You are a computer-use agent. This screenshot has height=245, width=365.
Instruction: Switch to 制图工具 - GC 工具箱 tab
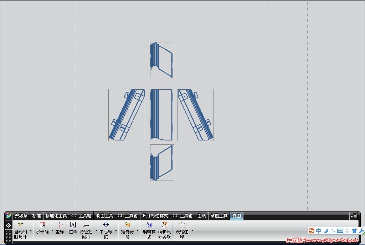117,216
